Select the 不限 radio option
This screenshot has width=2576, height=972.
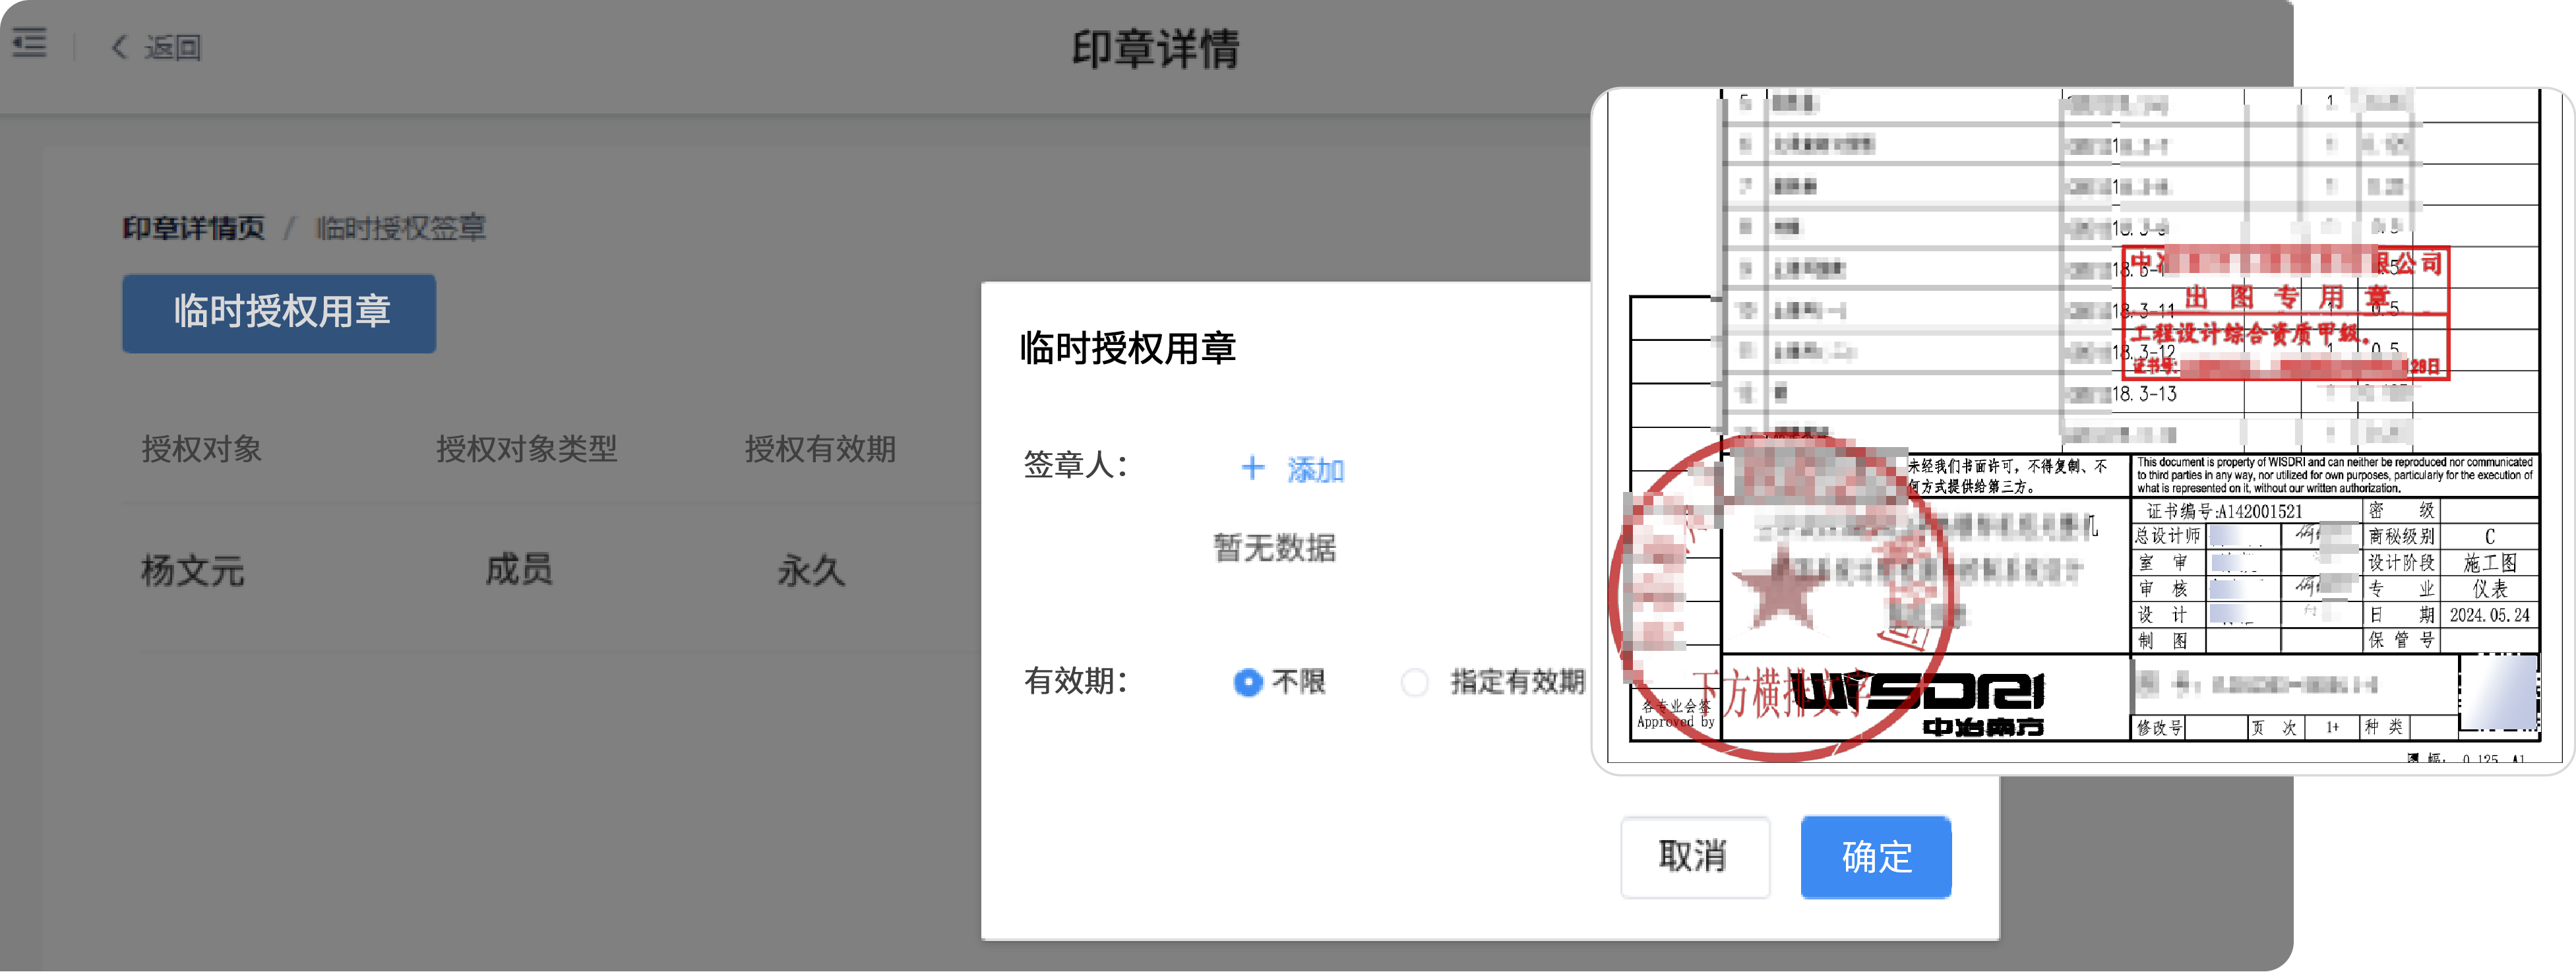[x=1248, y=682]
